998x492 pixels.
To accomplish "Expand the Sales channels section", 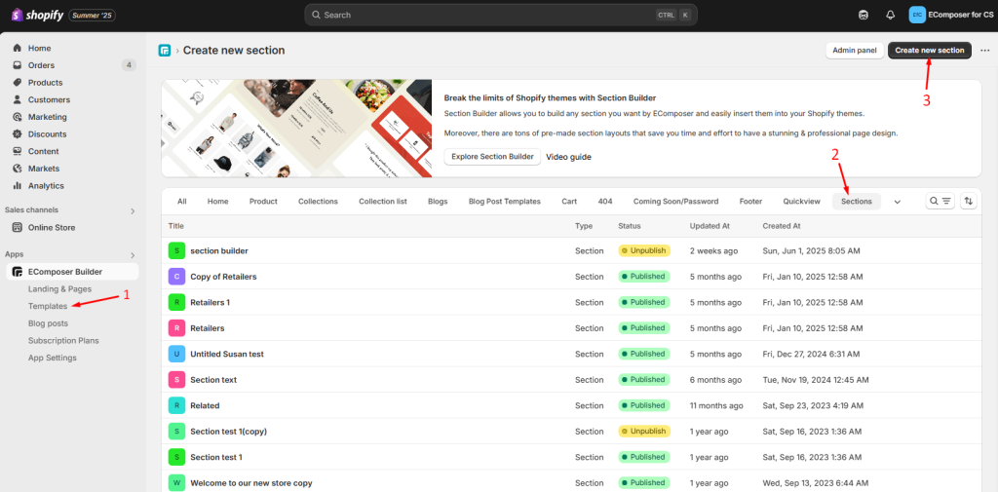I will (x=133, y=210).
